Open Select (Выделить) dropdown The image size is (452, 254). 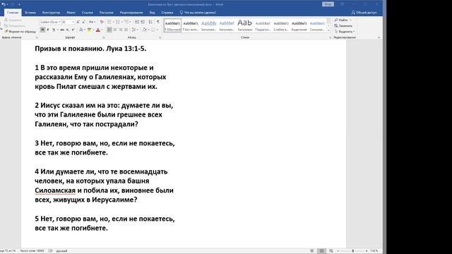click(x=345, y=32)
